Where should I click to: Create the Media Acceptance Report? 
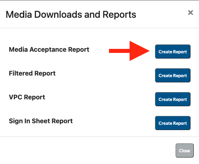pos(173,52)
